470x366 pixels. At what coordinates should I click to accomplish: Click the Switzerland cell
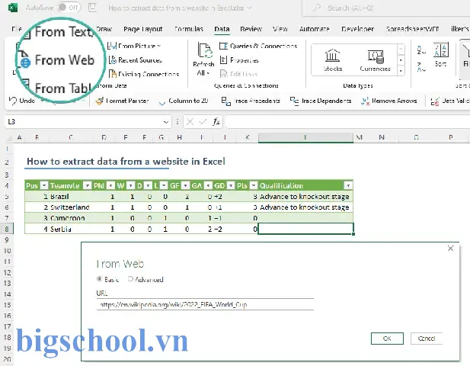click(x=70, y=207)
